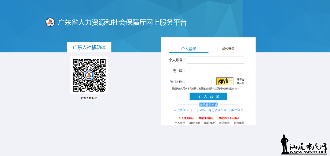Focus the 个人账号 input field
The width and height of the screenshot is (330, 156).
coord(215,60)
